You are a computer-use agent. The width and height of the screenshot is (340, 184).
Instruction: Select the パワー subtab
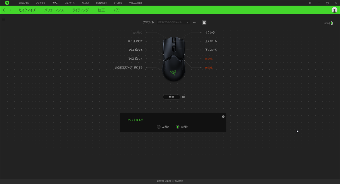tap(118, 10)
